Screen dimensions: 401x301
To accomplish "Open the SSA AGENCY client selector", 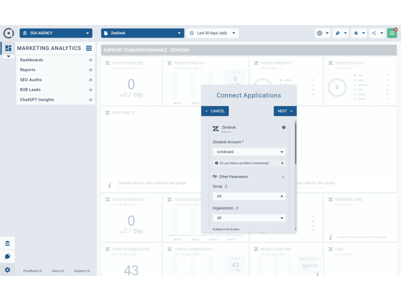I will (x=56, y=33).
